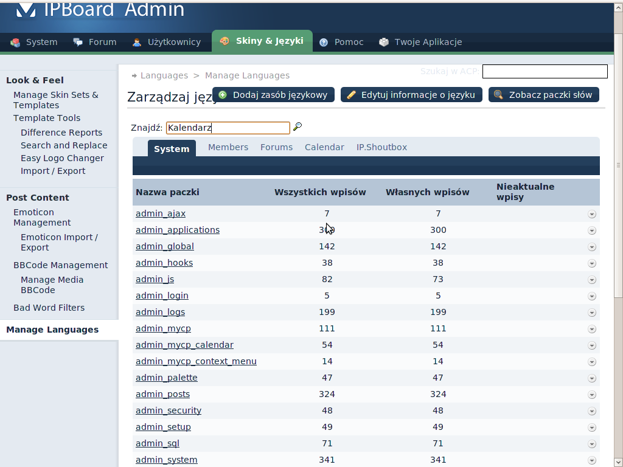
Task: Click the IPBoard logo icon
Action: (25, 10)
